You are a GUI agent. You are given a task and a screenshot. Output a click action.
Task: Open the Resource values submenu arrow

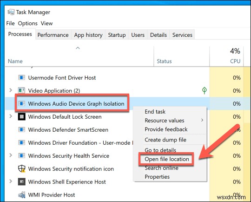click(202, 120)
